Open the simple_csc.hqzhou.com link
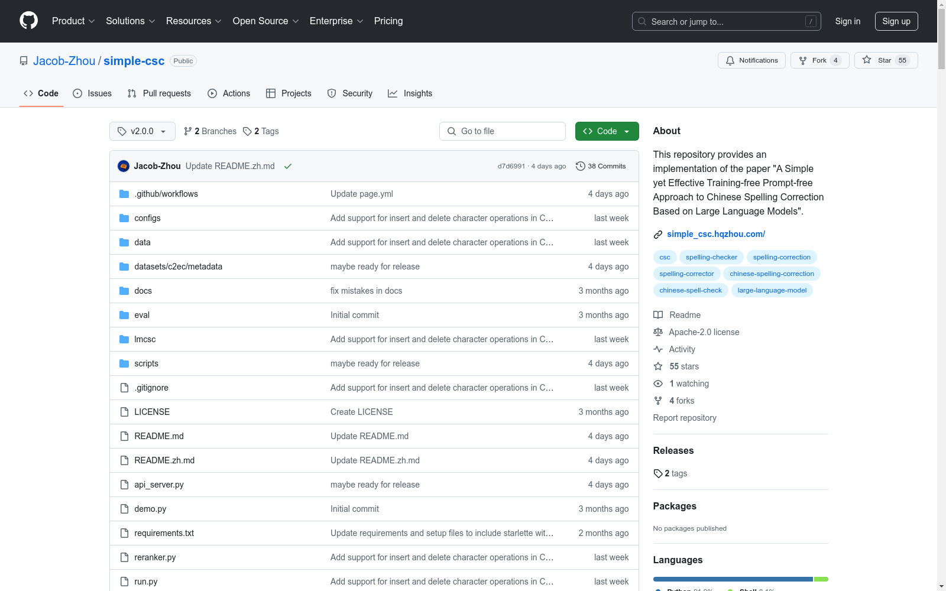Viewport: 946px width, 591px height. pos(716,234)
